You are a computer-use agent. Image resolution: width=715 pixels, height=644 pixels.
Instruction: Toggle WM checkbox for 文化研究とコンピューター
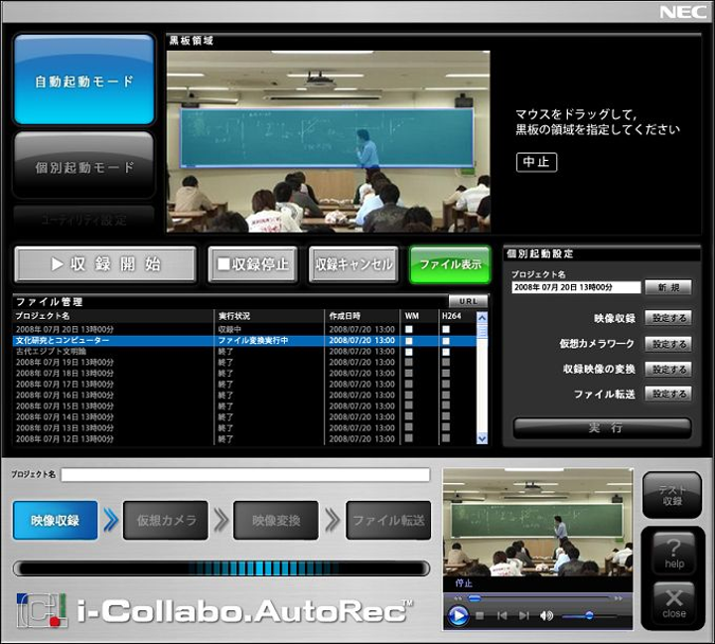point(409,341)
